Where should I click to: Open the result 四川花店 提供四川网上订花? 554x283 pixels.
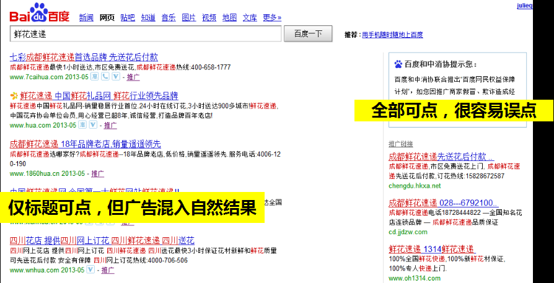coord(102,241)
